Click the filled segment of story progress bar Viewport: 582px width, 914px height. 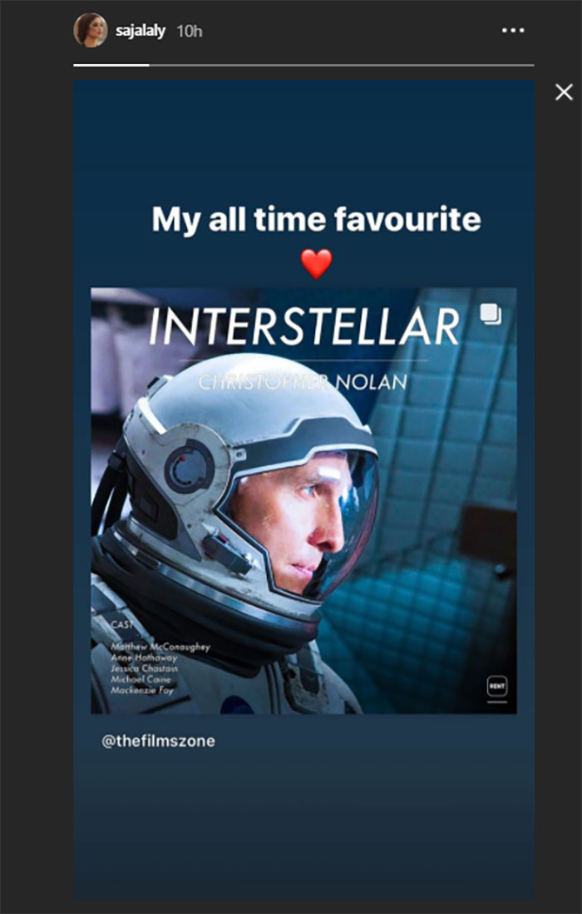[x=111, y=65]
